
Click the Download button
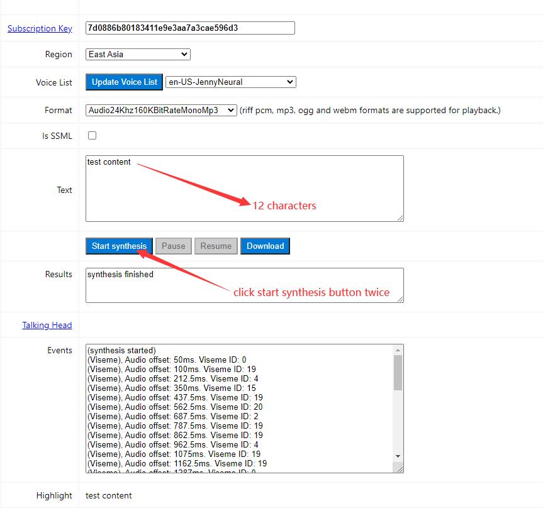coord(265,246)
